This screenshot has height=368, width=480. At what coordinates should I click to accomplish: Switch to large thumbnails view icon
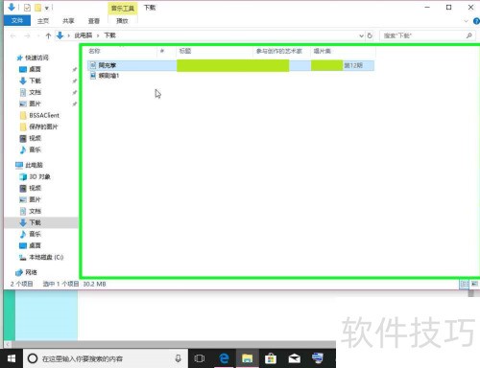474,284
